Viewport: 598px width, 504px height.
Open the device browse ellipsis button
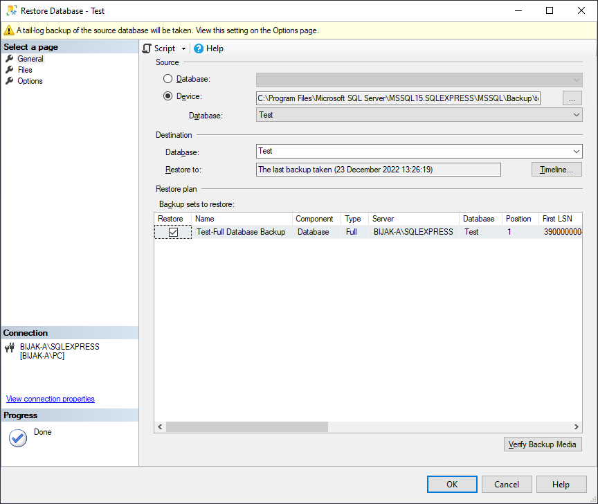[572, 98]
